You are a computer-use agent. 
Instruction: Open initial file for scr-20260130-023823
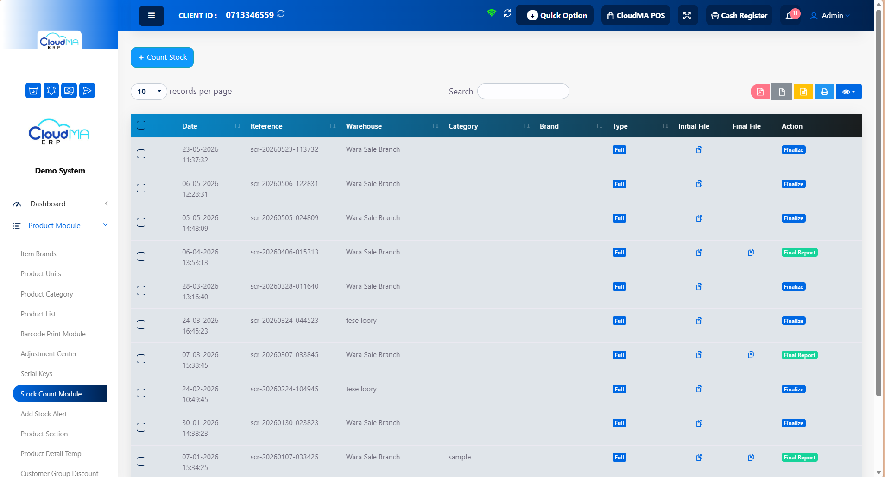coord(699,423)
